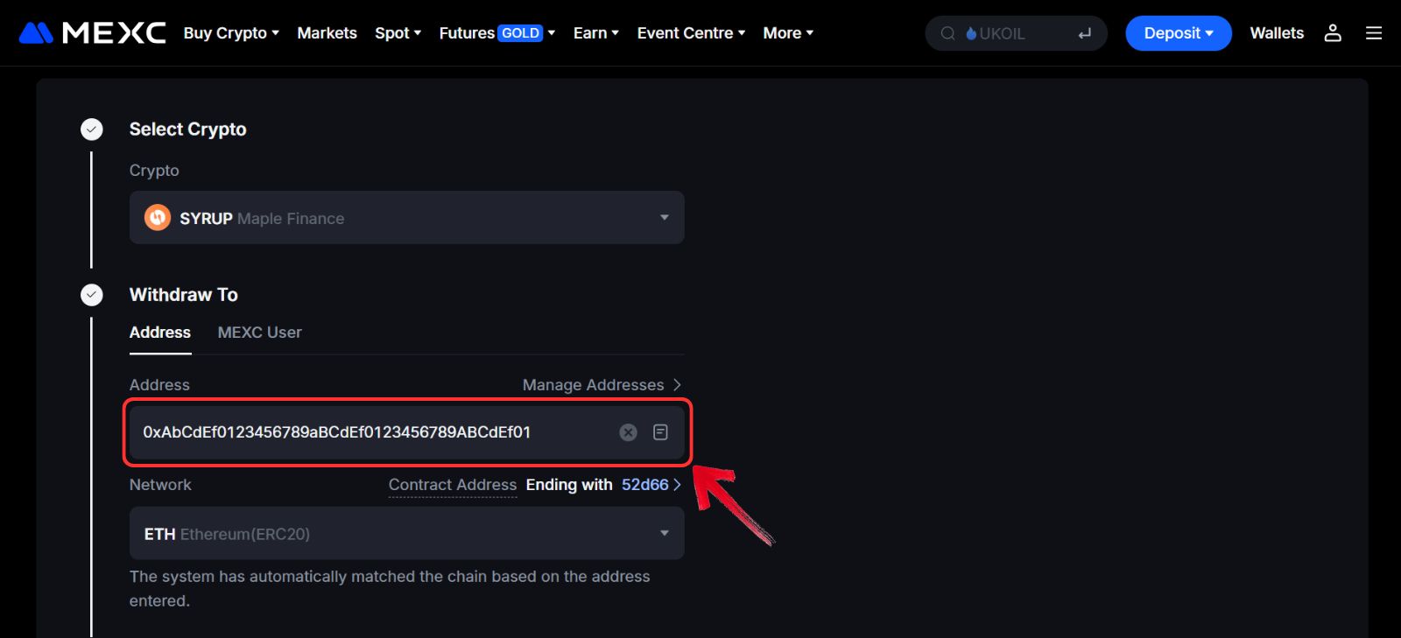Switch to the MEXC User tab
The height and width of the screenshot is (638, 1401).
259,333
